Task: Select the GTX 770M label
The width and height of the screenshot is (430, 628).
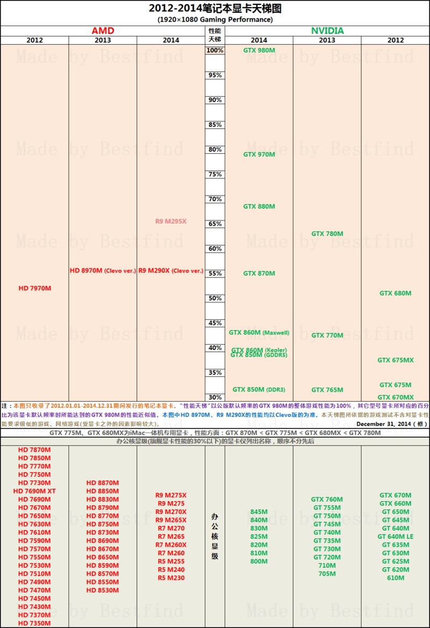Action: click(x=327, y=335)
